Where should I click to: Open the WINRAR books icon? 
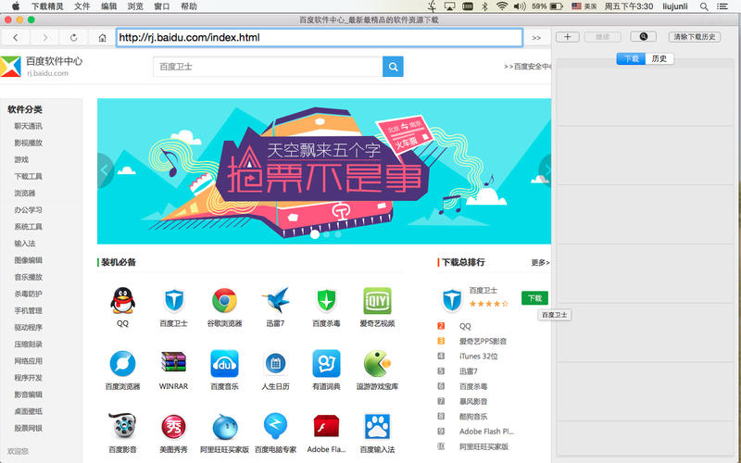(x=173, y=362)
